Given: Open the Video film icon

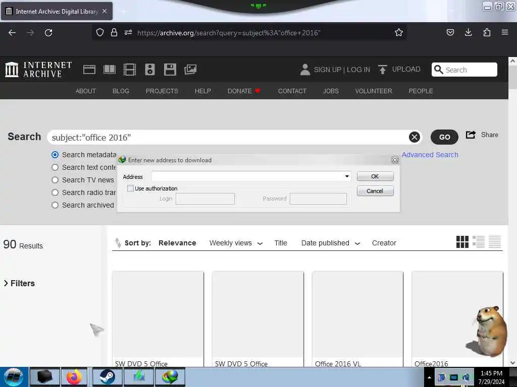Looking at the screenshot, I should (130, 70).
